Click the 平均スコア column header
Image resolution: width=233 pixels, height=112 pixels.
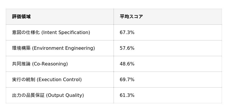[x=168, y=17]
